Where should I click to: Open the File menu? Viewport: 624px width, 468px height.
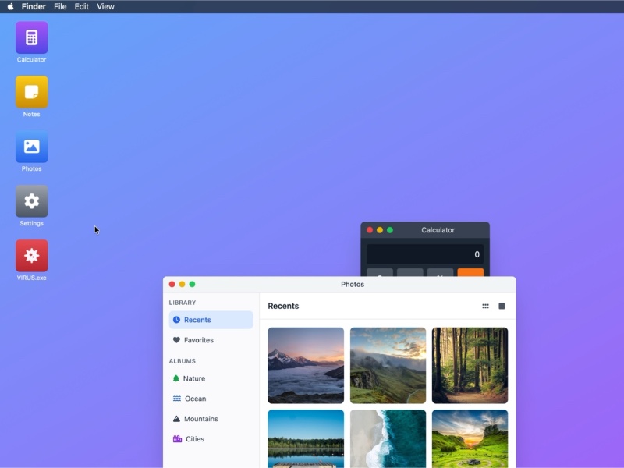[59, 6]
